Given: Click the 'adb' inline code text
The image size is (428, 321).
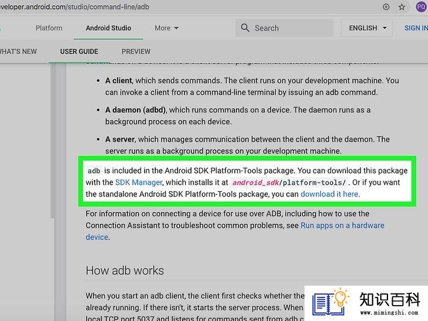Looking at the screenshot, I should coord(94,171).
